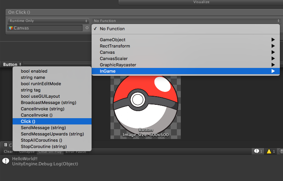Expand the CanvasScaler submenu
The width and height of the screenshot is (283, 181).
(x=186, y=59)
